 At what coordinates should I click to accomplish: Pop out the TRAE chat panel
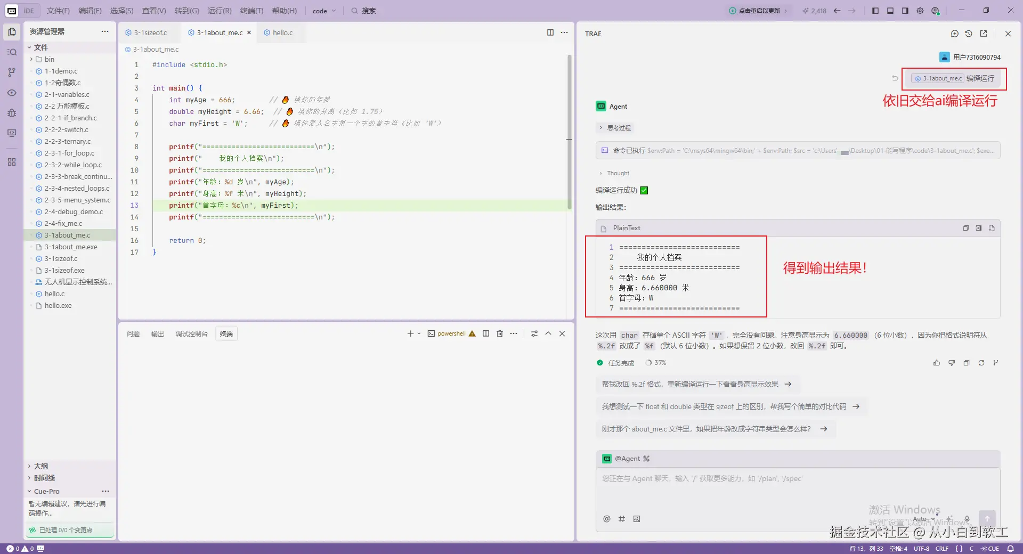(x=984, y=34)
